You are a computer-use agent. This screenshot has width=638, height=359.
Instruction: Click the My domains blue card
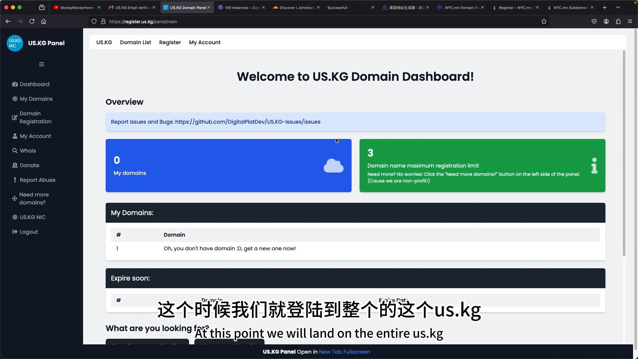click(229, 166)
